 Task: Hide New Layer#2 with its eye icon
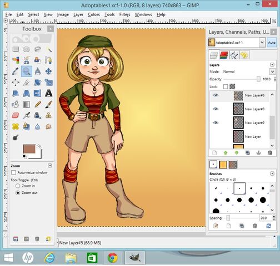coord(216,123)
